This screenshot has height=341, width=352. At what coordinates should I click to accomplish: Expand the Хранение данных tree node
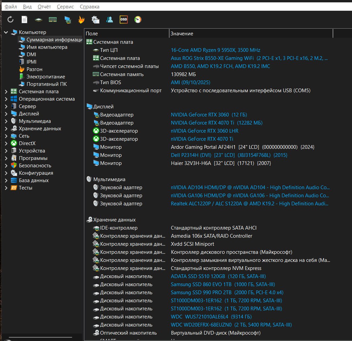[6, 129]
